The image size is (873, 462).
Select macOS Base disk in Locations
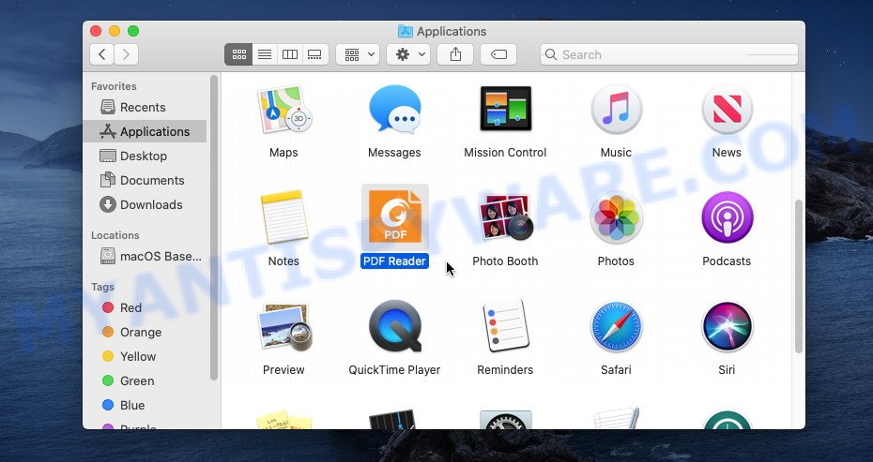coord(145,256)
